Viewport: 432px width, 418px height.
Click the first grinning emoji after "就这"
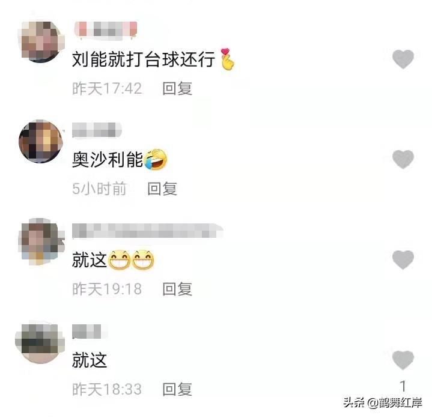click(x=119, y=259)
